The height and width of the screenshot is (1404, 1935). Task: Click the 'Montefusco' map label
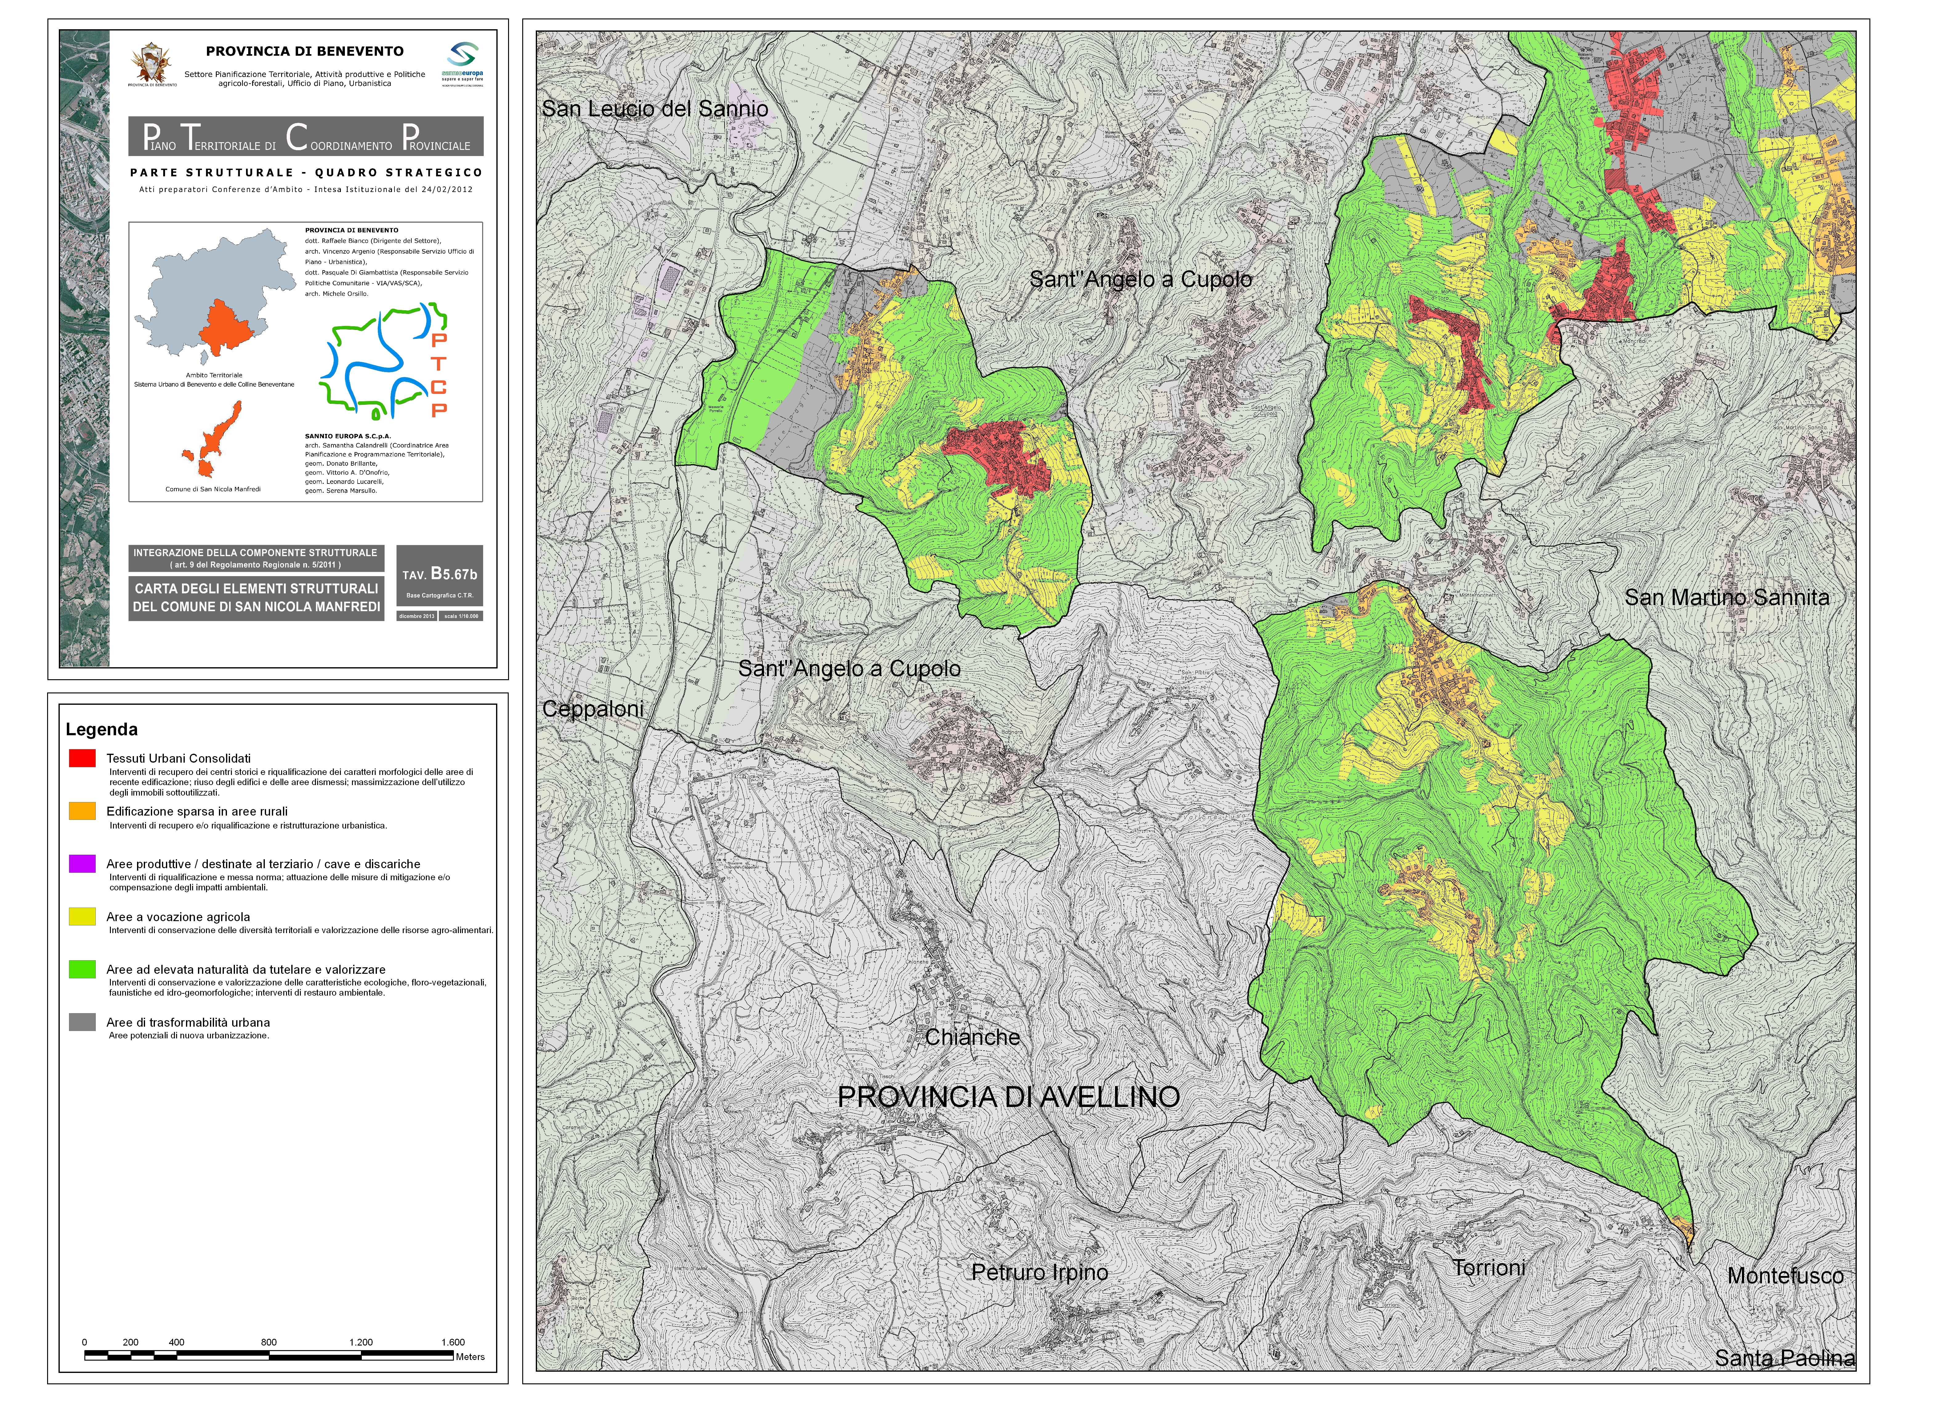pyautogui.click(x=1786, y=1276)
